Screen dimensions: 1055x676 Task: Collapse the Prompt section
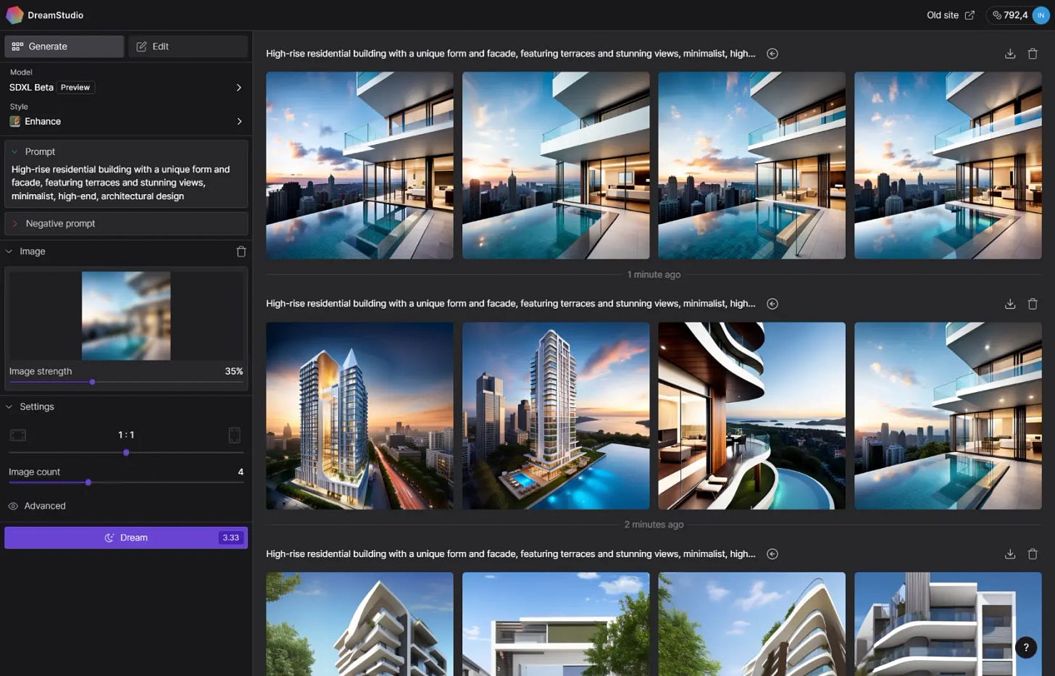[14, 151]
